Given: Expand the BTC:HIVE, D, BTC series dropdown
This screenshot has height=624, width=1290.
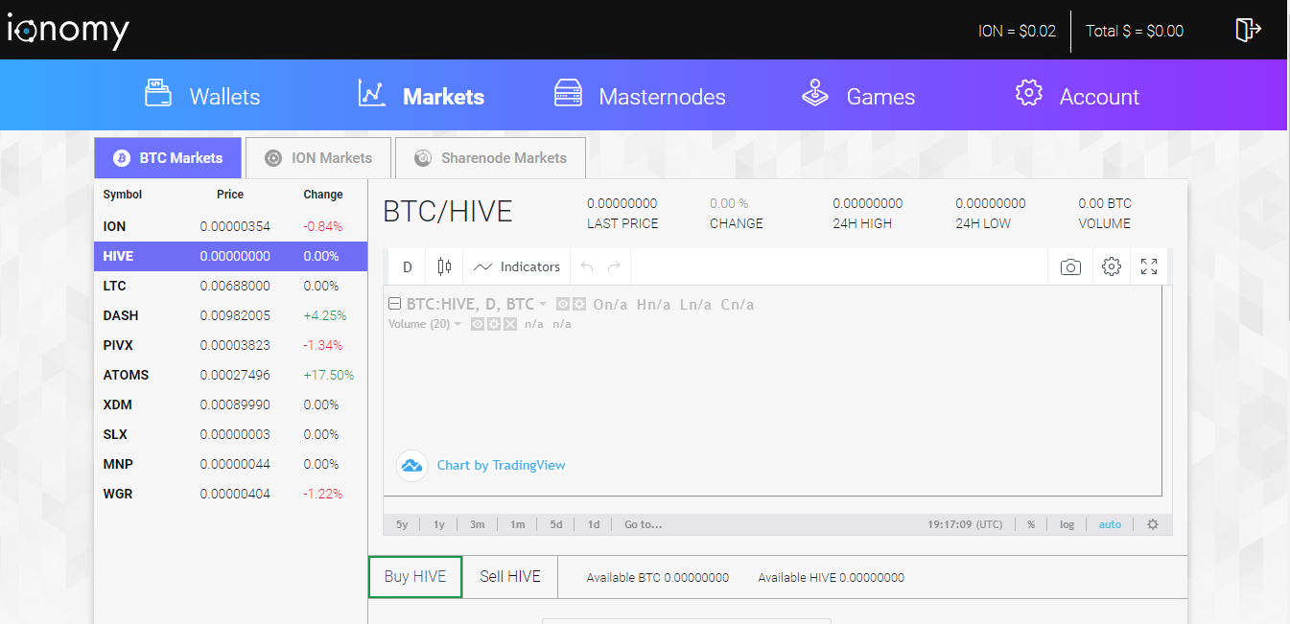Looking at the screenshot, I should (543, 305).
